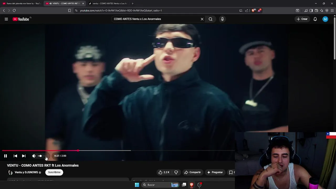View site information icon in address bar
Screen dimensions: 336x189
[76, 10]
